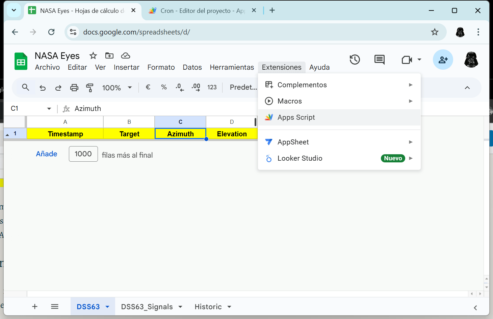Star the NASA Eyes document
Image resolution: width=493 pixels, height=319 pixels.
(93, 55)
